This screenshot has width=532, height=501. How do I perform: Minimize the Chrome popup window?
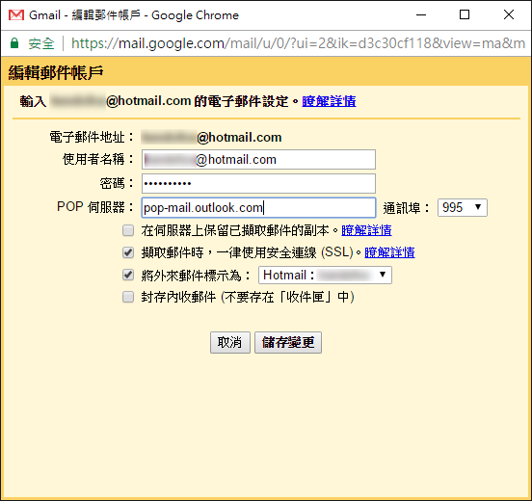(421, 14)
